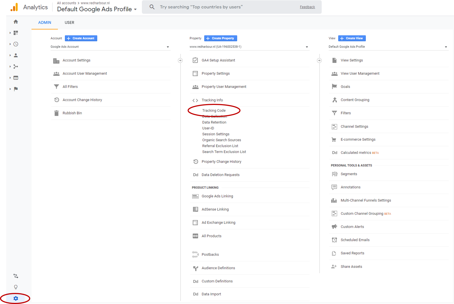Open the Attribution icon in sidebar
The image size is (454, 304).
point(16,276)
